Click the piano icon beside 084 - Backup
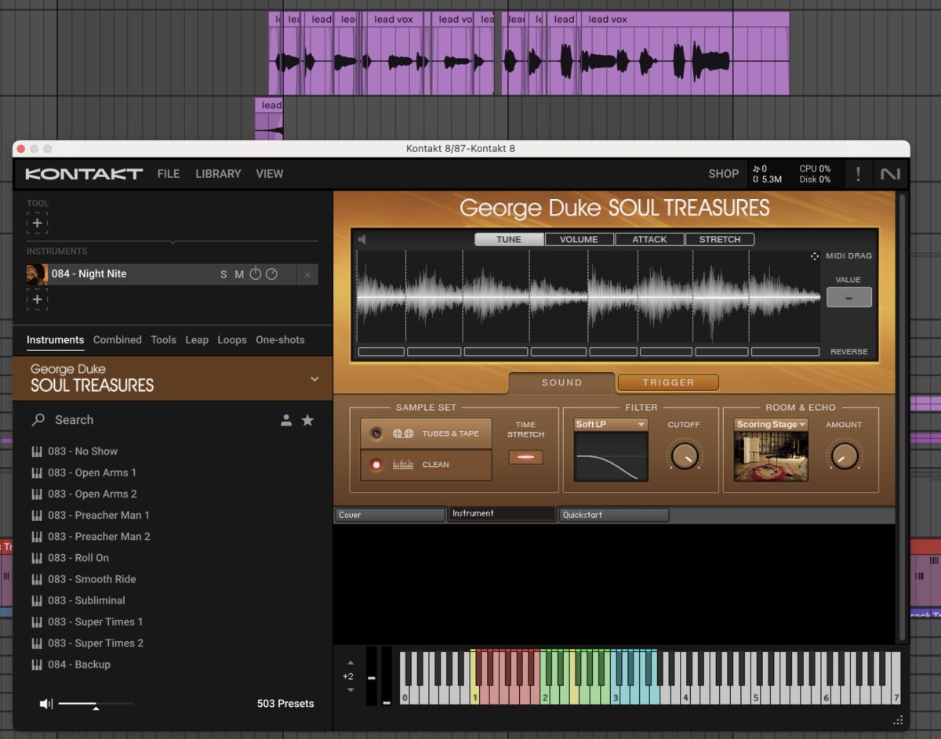This screenshot has width=941, height=739. click(36, 665)
